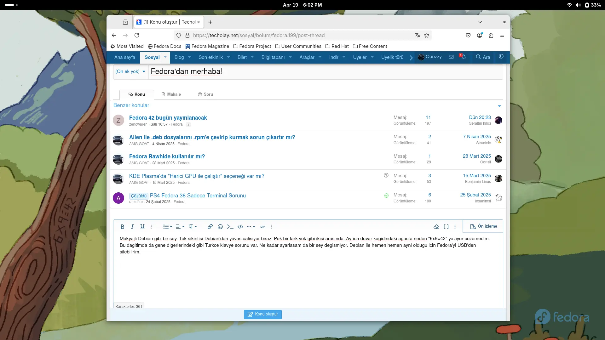Open the text alignment dropdown

coord(180,227)
